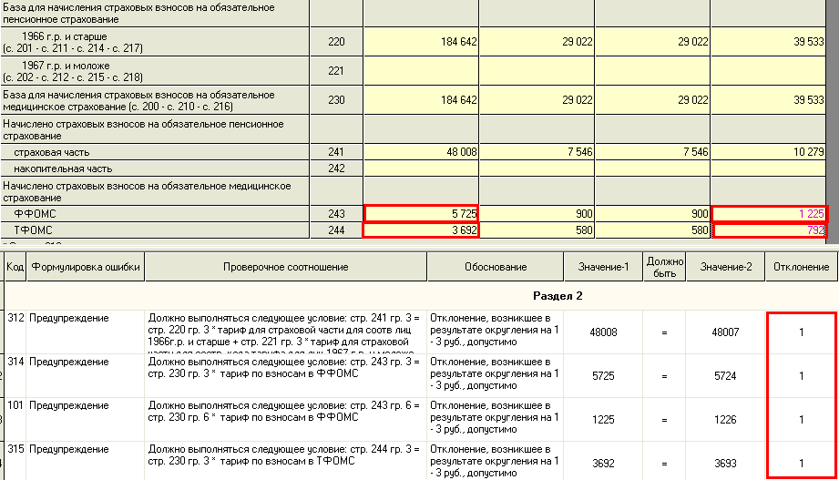Screen dimensions: 839x480
Task: Select the 10 279 cell in row 241
Action: 768,152
